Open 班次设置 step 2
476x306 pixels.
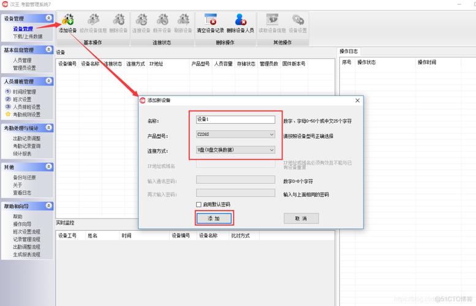point(22,99)
